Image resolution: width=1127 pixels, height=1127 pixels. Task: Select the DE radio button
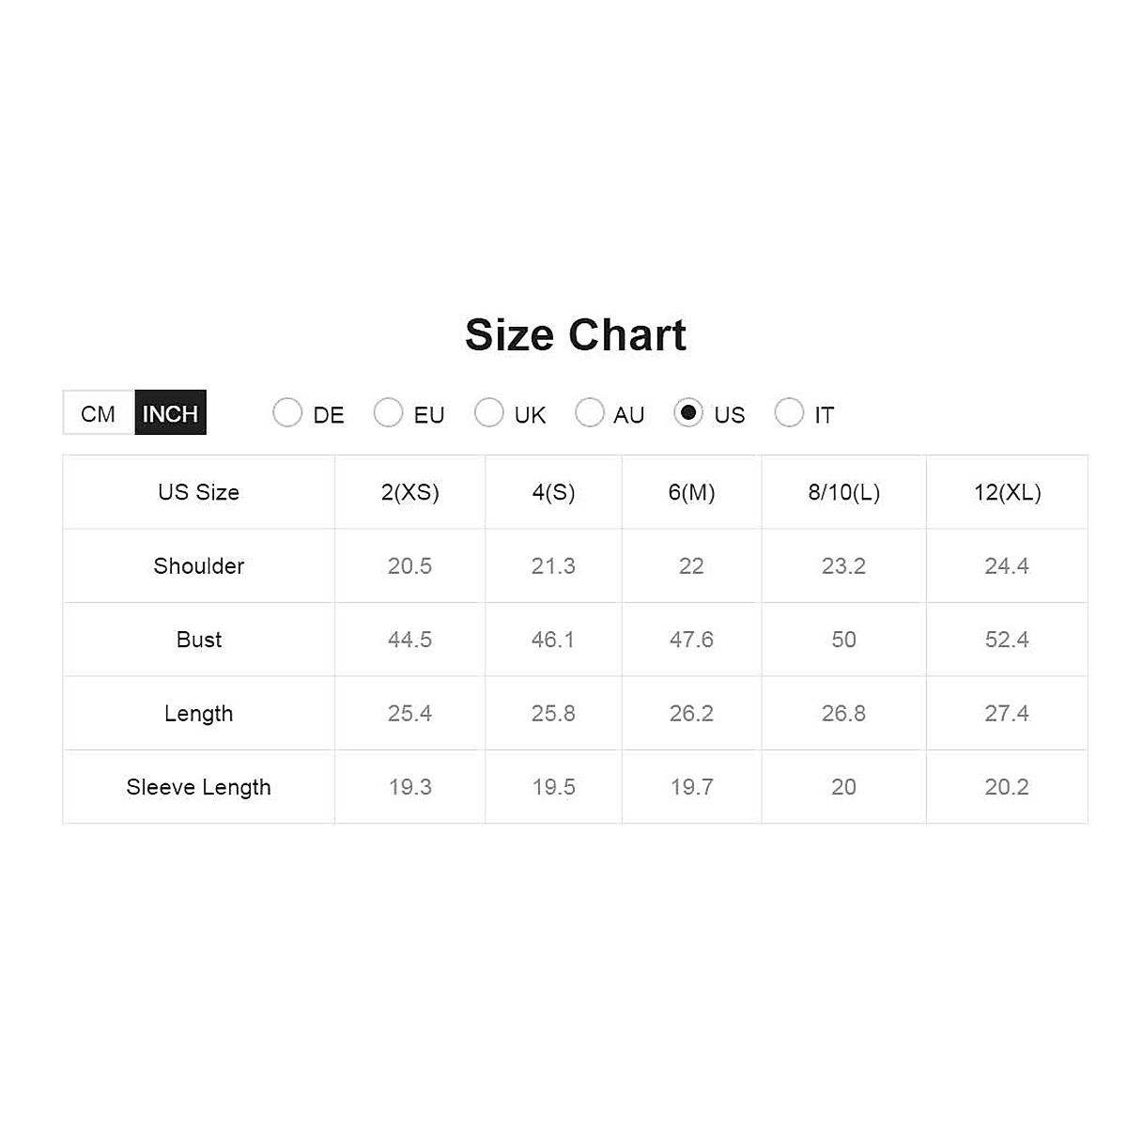click(287, 412)
